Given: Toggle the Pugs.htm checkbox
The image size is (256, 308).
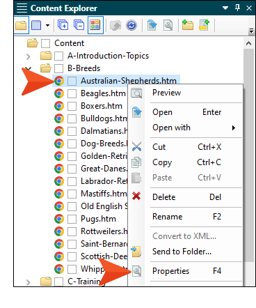Looking at the screenshot, I should pos(72,219).
